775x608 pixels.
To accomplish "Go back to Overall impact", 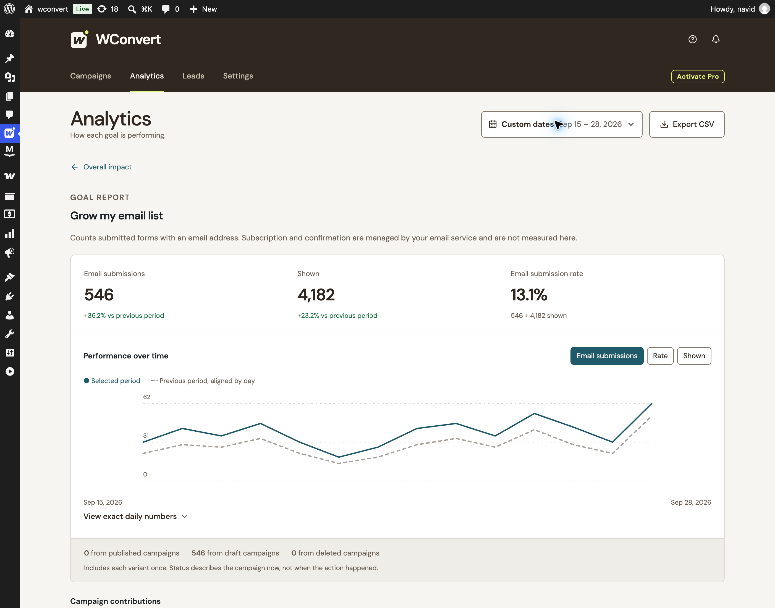I will (101, 167).
